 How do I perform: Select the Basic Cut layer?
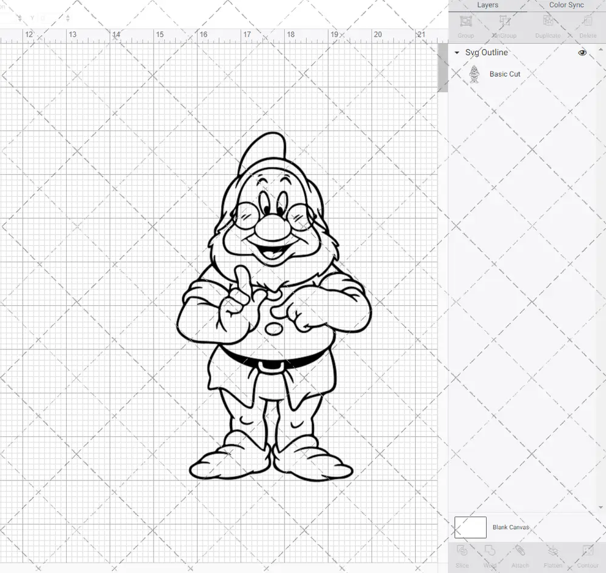click(x=505, y=74)
